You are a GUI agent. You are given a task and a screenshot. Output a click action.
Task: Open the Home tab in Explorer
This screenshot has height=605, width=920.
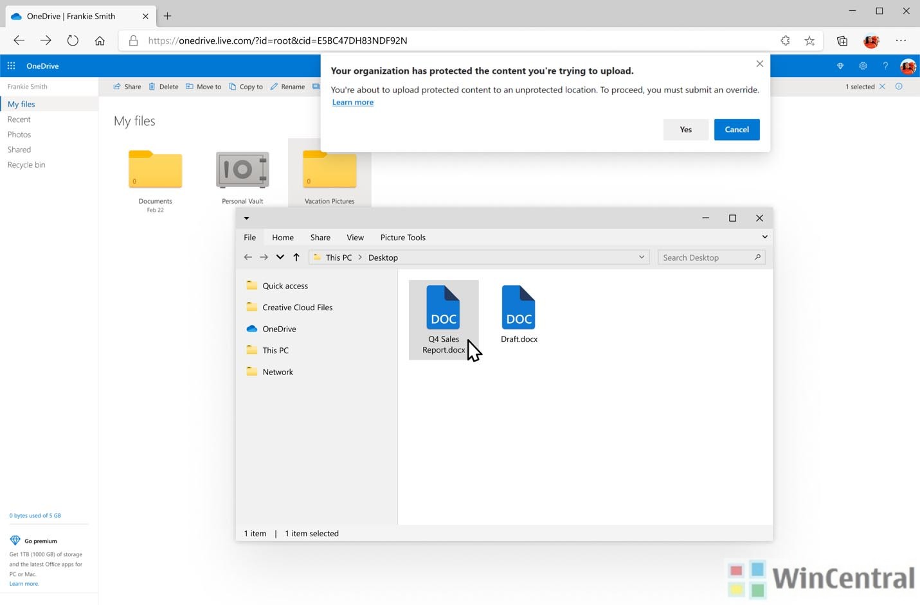click(x=283, y=238)
